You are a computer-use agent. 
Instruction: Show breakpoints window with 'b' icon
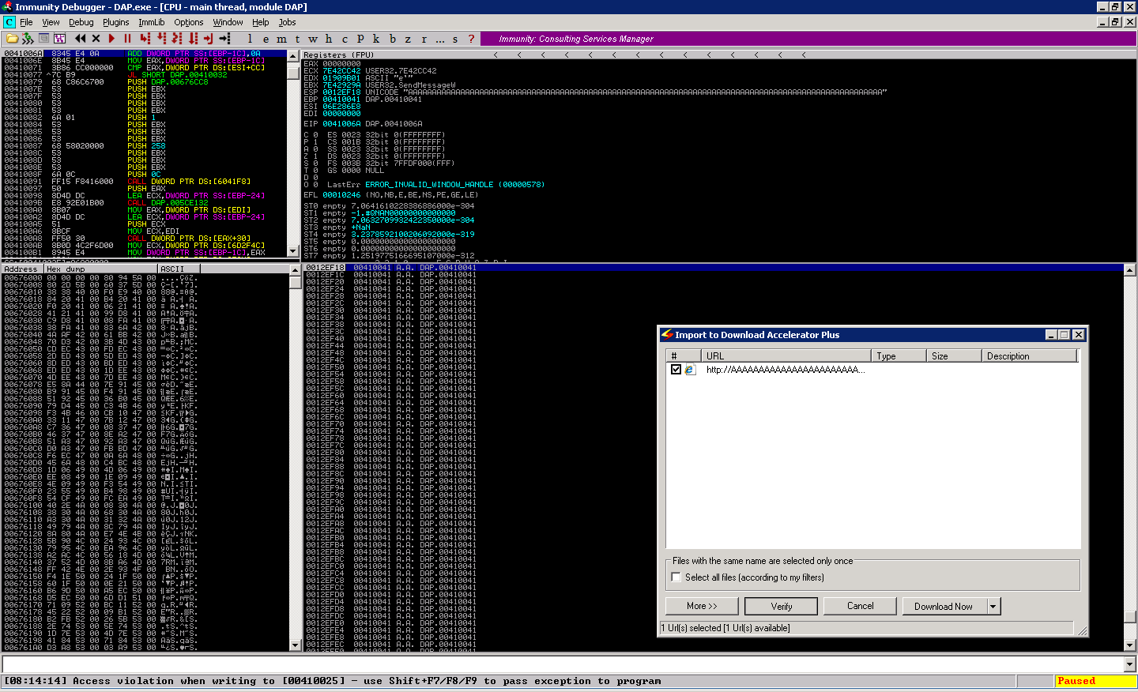tap(392, 39)
